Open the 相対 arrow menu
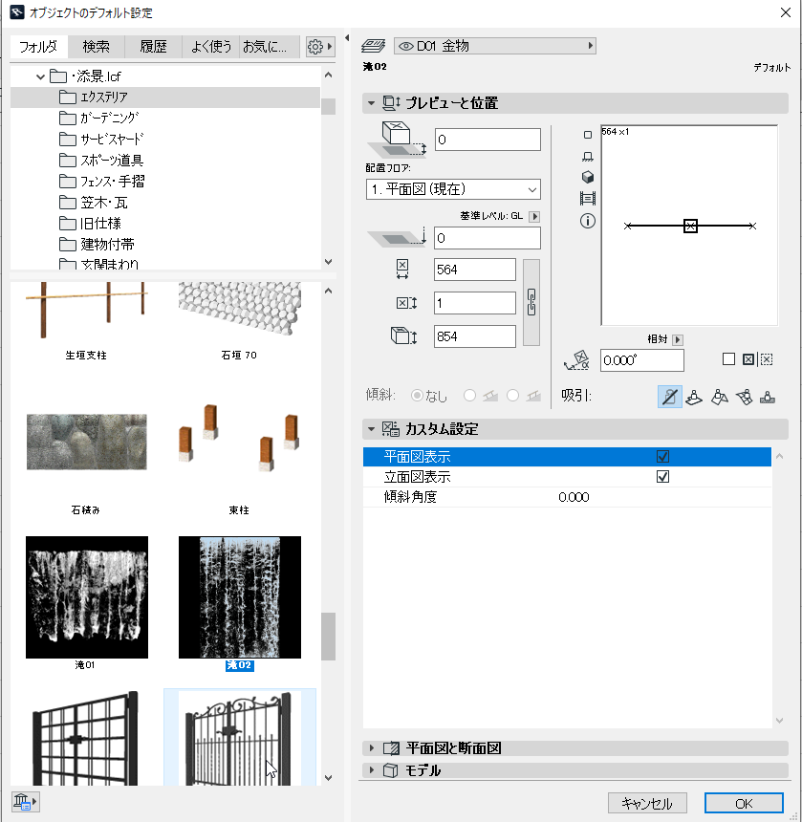This screenshot has width=802, height=822. pos(677,339)
